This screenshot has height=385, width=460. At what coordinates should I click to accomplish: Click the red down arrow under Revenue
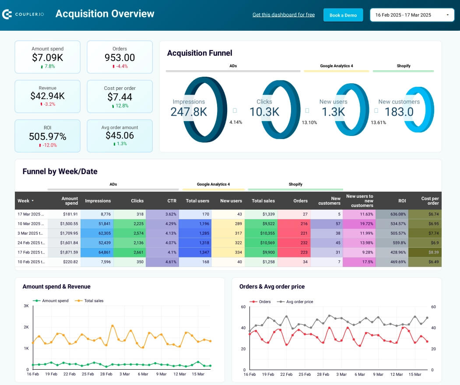click(x=41, y=104)
